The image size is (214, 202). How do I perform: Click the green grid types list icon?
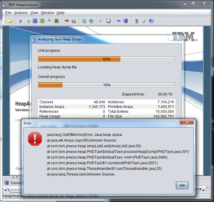[42, 21]
